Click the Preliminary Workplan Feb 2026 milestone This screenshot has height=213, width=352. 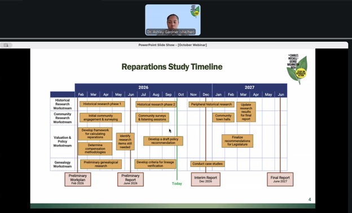(78, 179)
